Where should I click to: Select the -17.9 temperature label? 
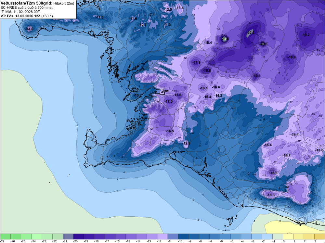[x=197, y=62]
